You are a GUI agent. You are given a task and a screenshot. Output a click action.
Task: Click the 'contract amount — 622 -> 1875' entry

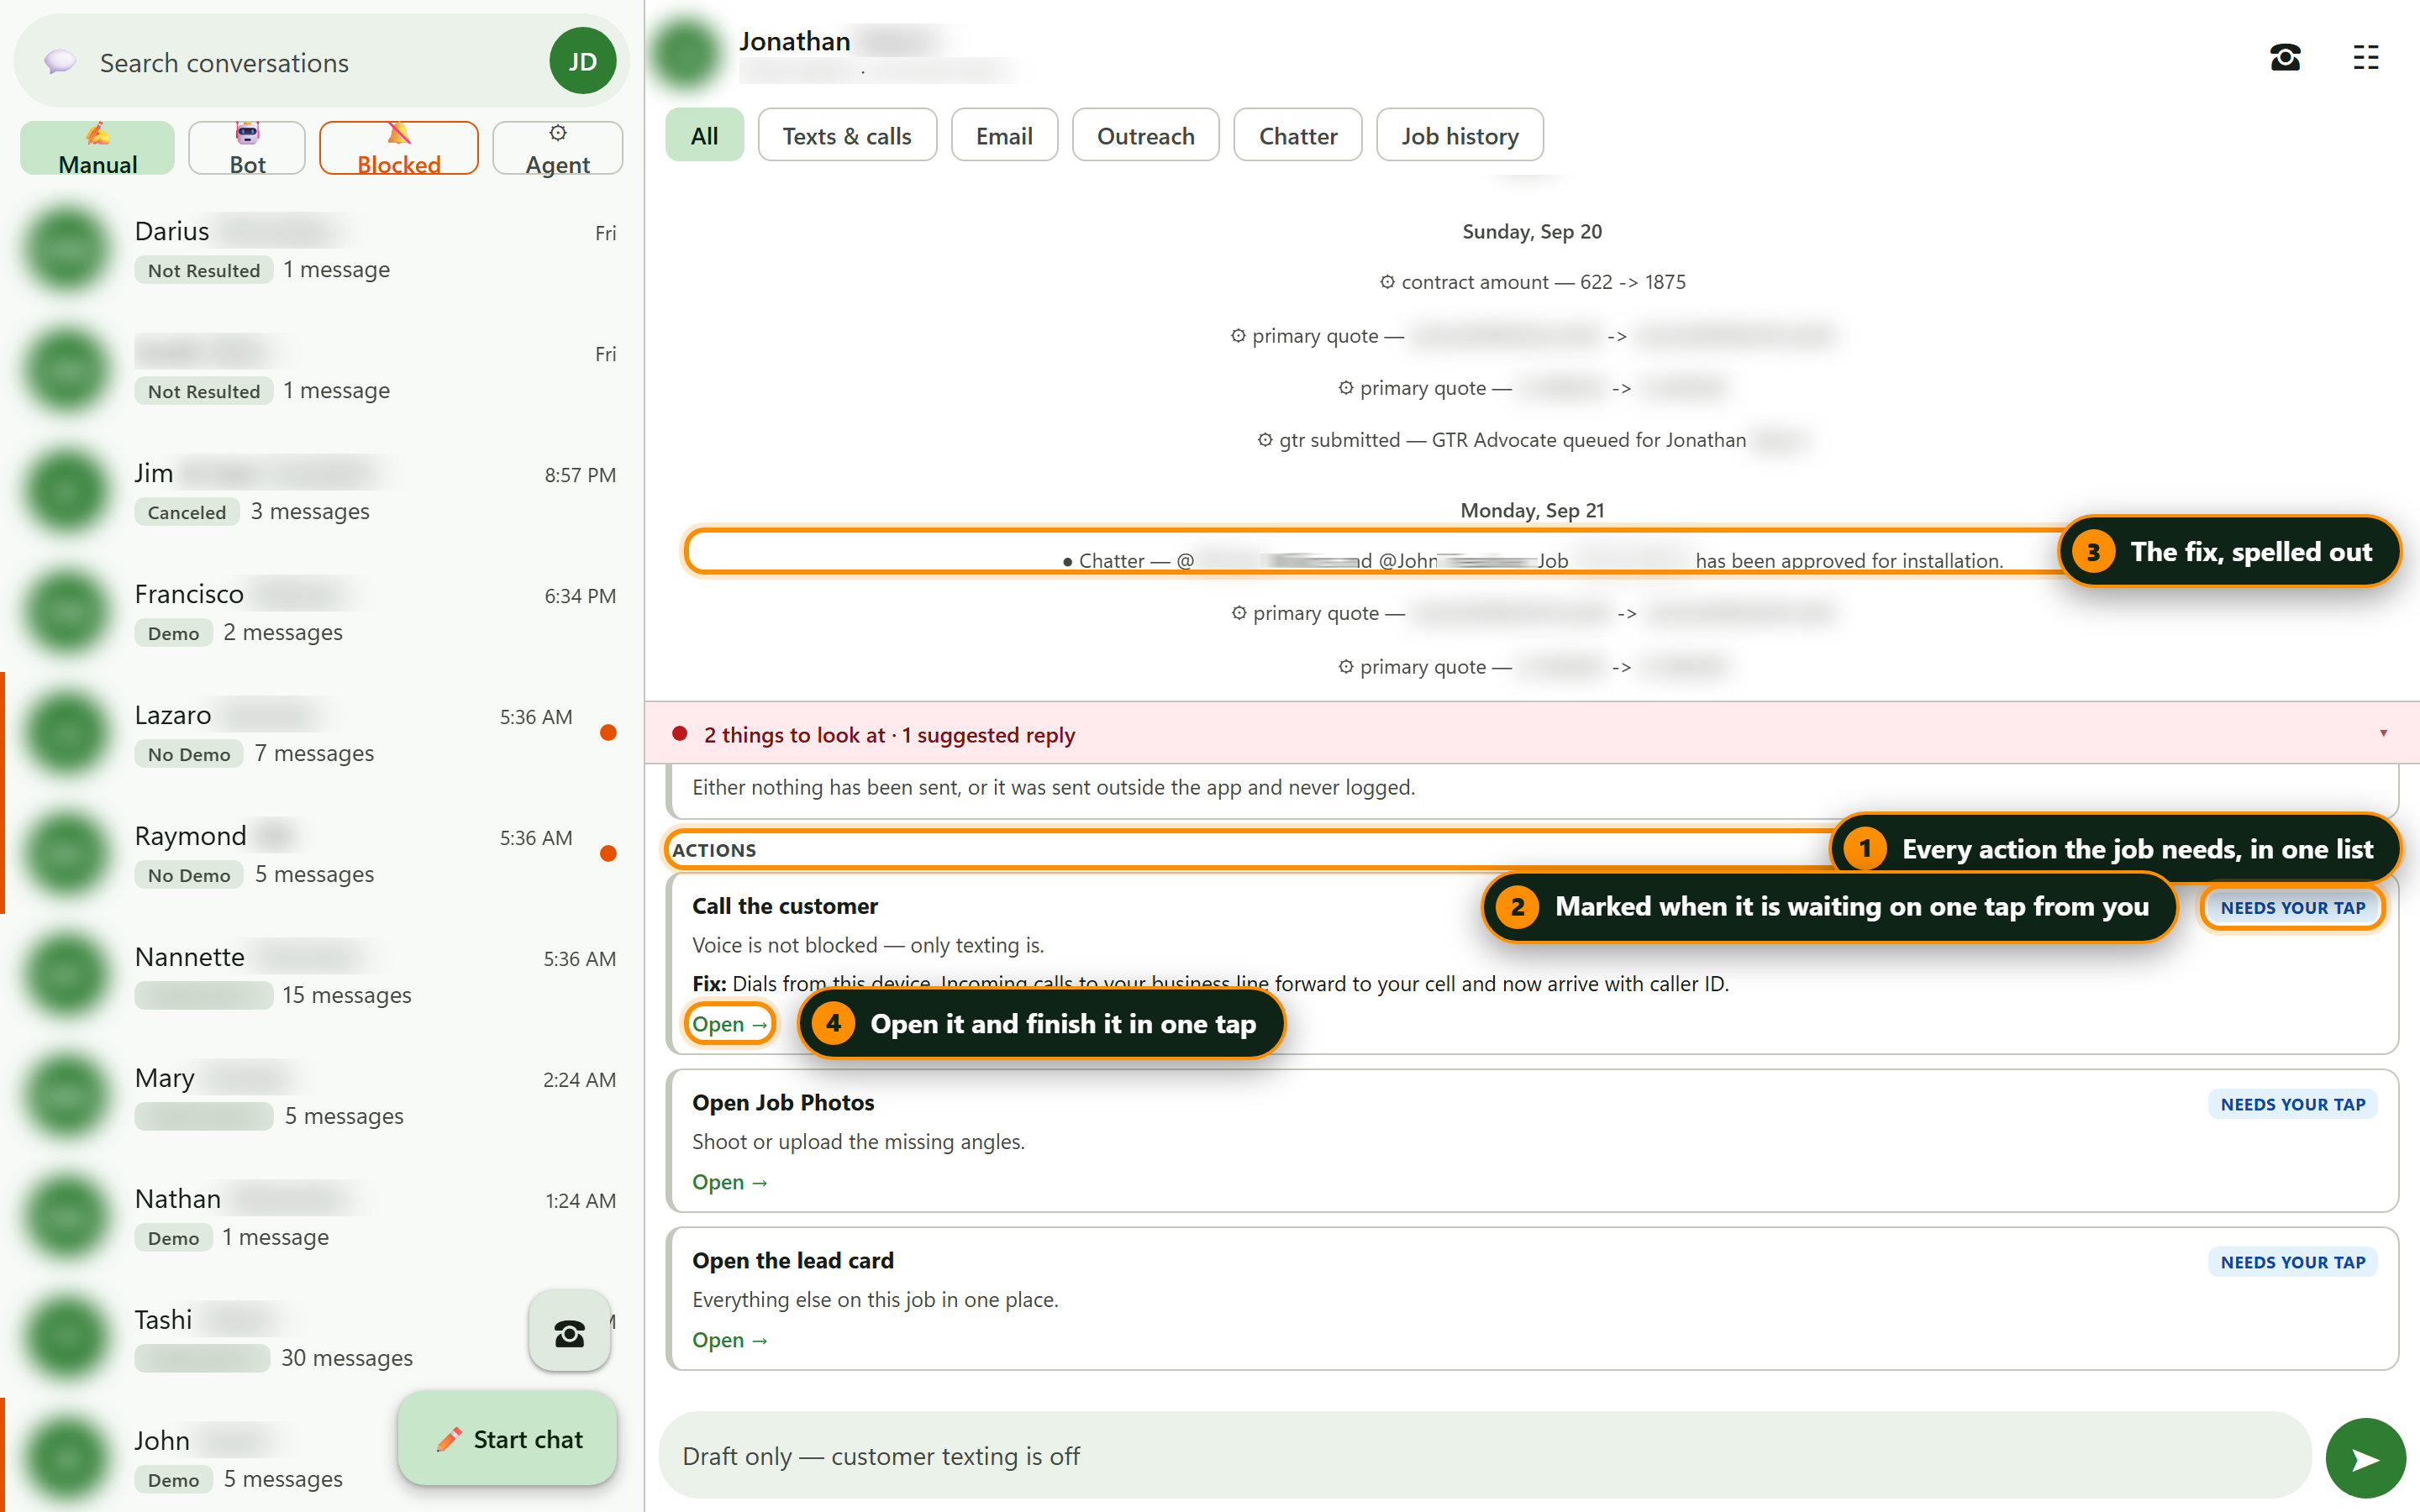coord(1532,282)
